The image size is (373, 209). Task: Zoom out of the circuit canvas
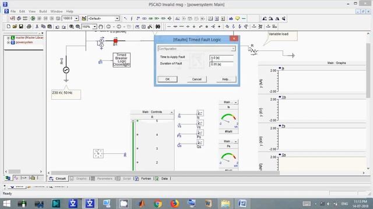(x=78, y=27)
